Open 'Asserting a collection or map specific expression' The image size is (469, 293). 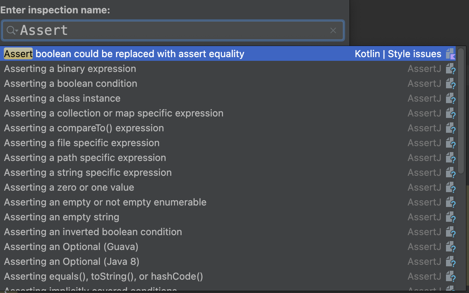coord(114,113)
